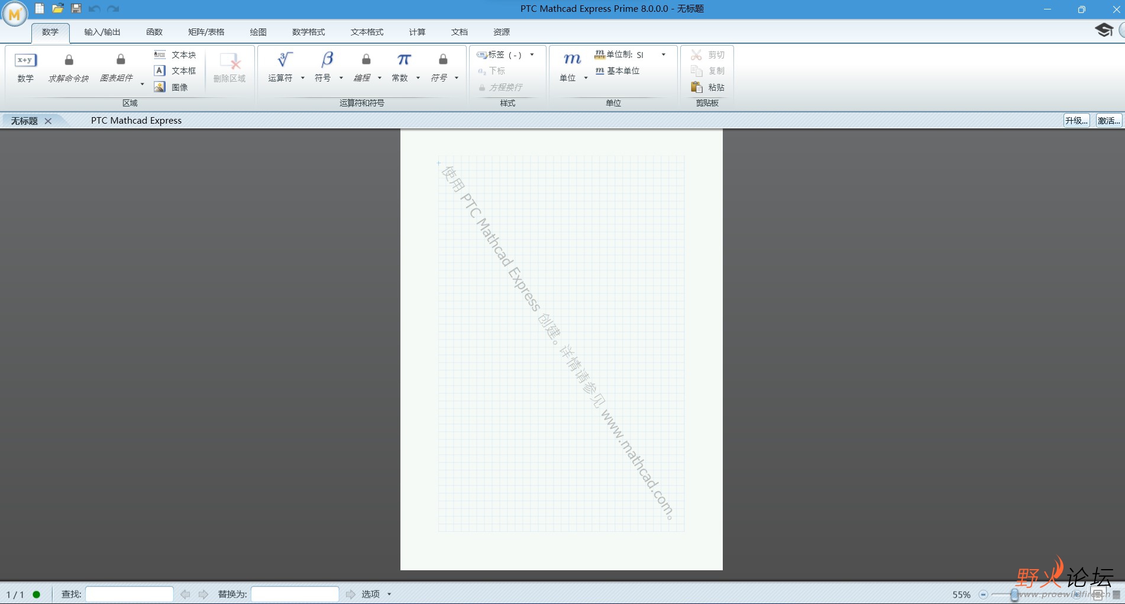1125x604 pixels.
Task: Expand the 单位 units dropdown arrow
Action: pos(586,77)
